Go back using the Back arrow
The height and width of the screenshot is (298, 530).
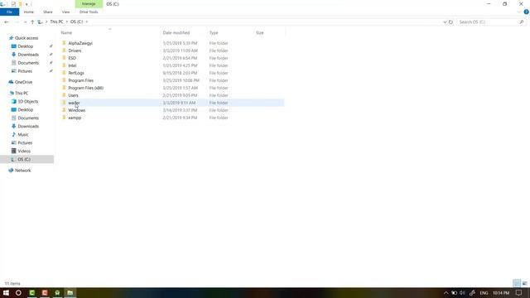[x=7, y=22]
